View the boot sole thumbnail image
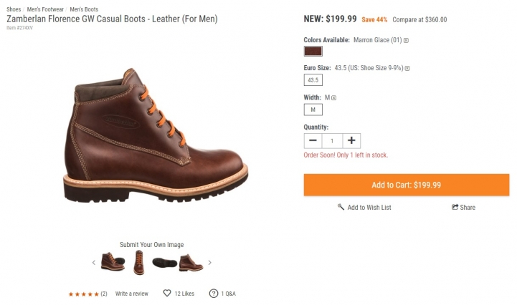 [x=164, y=263]
